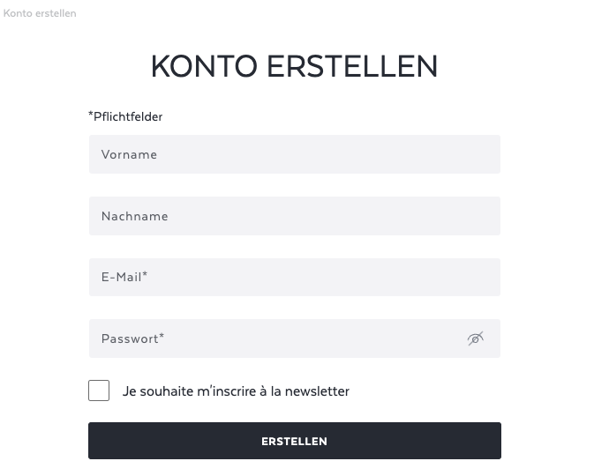Click the word 'newsletter' in the checkbox label
Viewport: 594px width, 476px height.
click(317, 391)
